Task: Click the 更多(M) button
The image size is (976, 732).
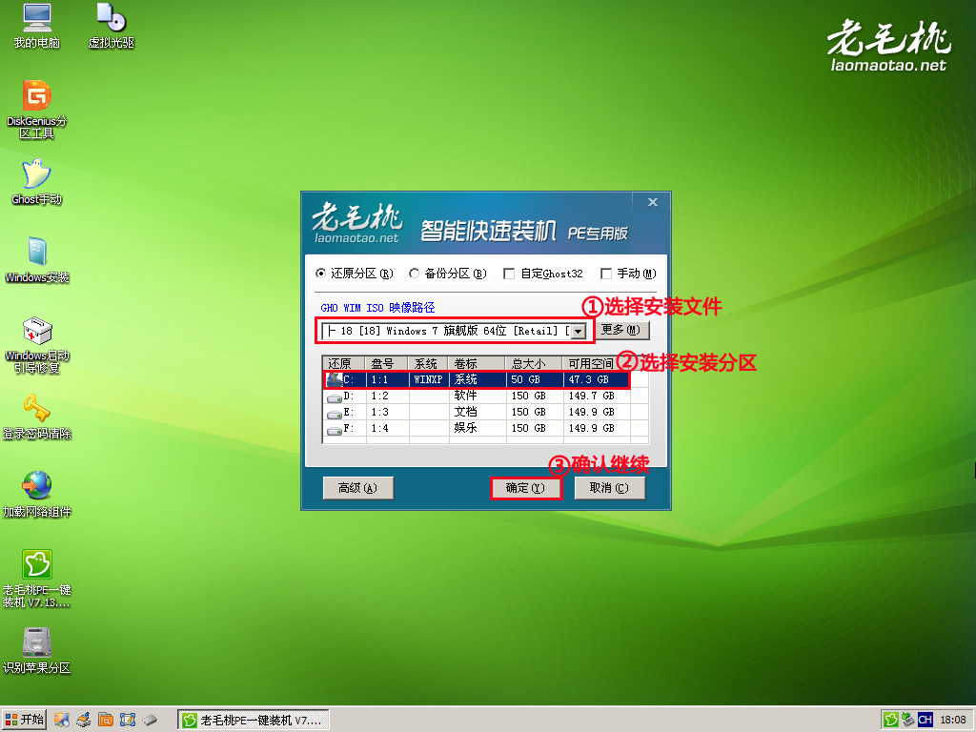Action: (x=620, y=330)
